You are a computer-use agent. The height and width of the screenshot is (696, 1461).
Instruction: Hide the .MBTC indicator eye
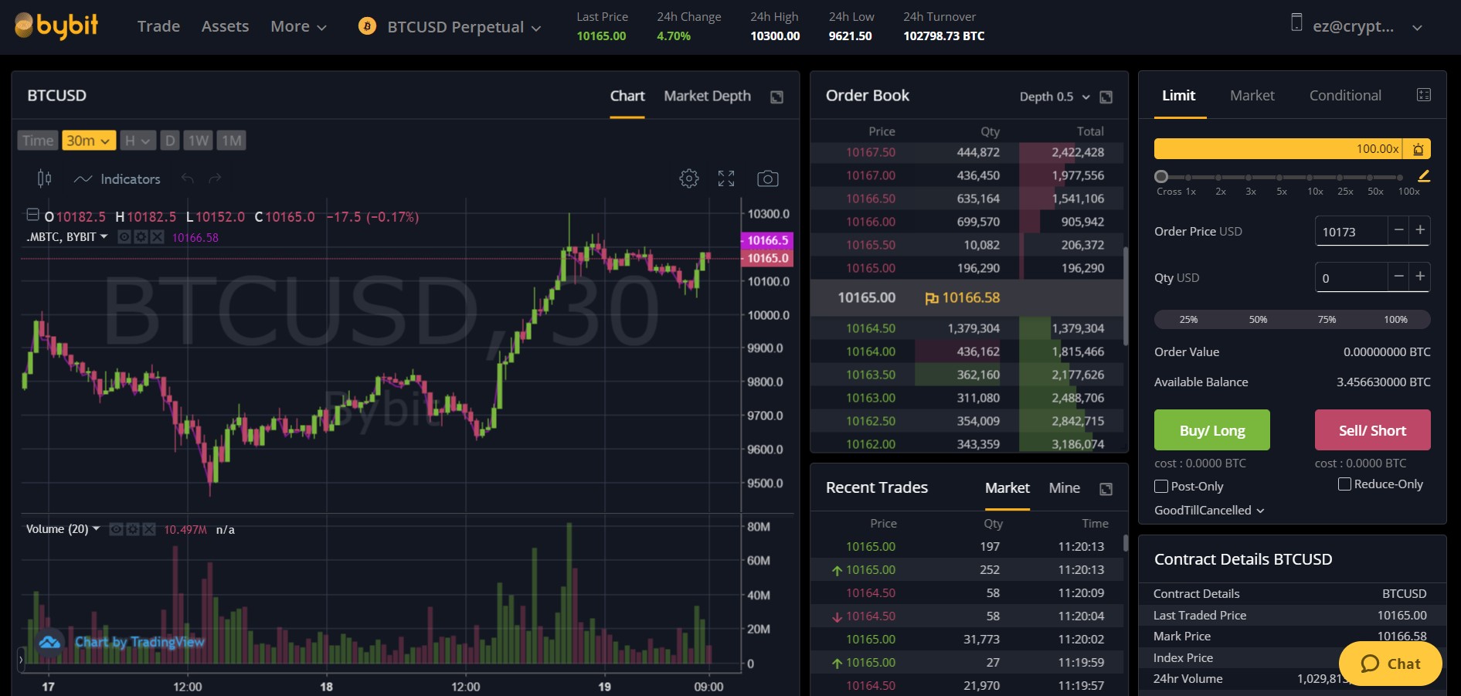coord(124,237)
